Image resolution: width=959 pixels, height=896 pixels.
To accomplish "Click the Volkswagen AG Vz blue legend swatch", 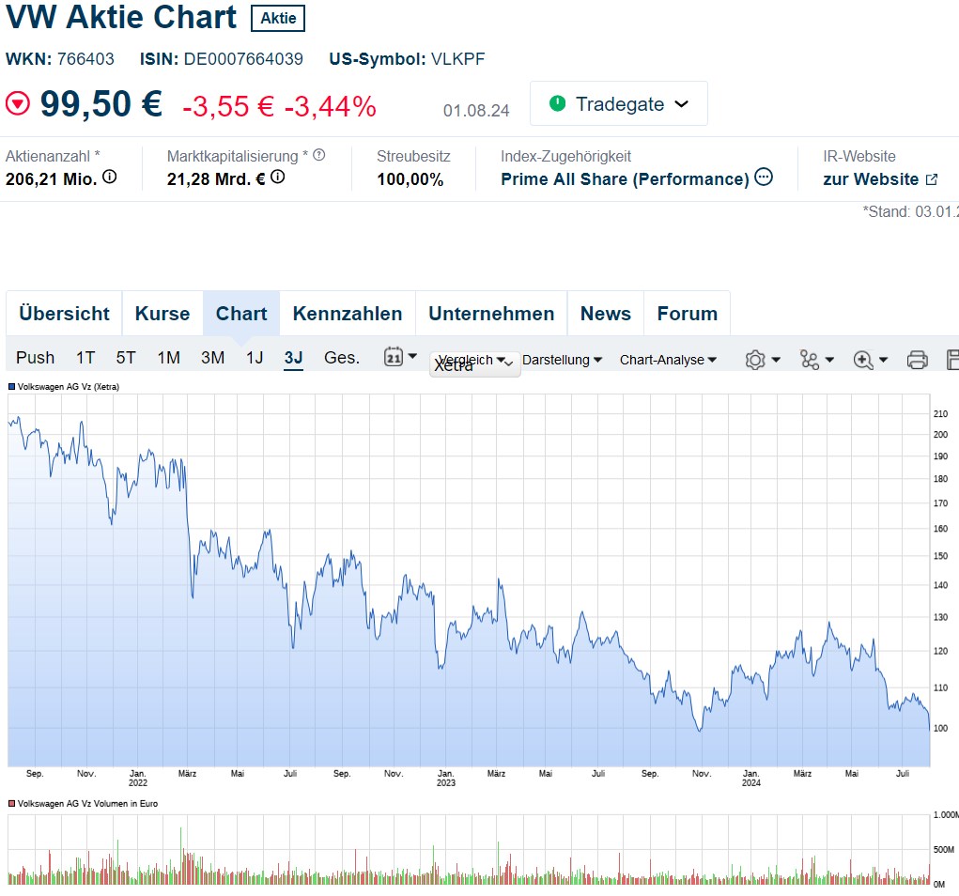I will (12, 387).
